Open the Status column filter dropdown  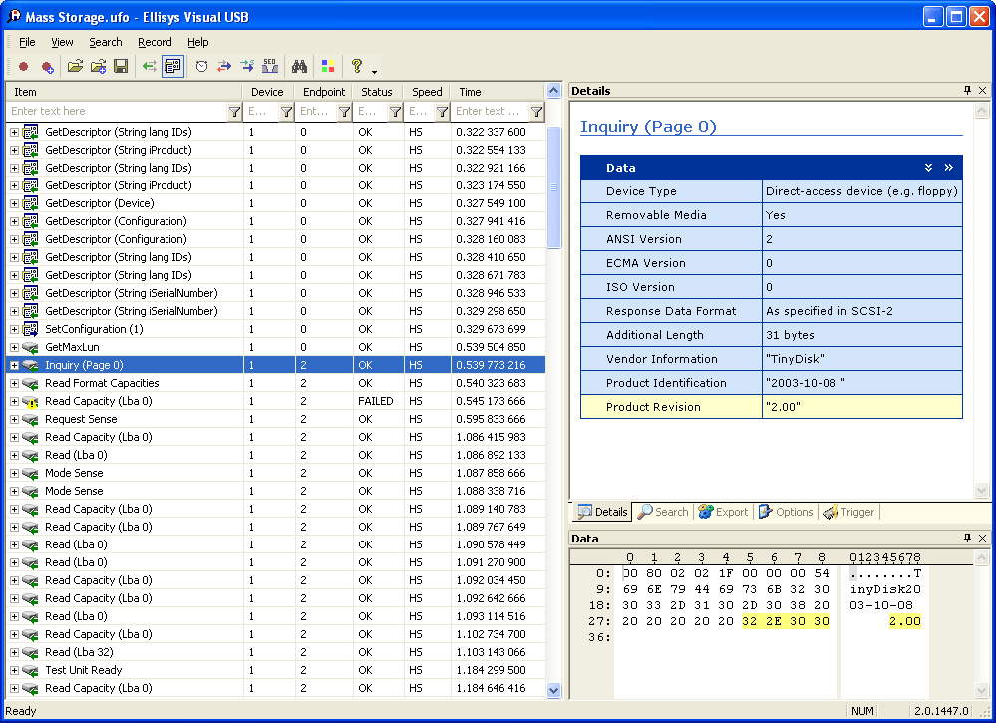pyautogui.click(x=395, y=112)
